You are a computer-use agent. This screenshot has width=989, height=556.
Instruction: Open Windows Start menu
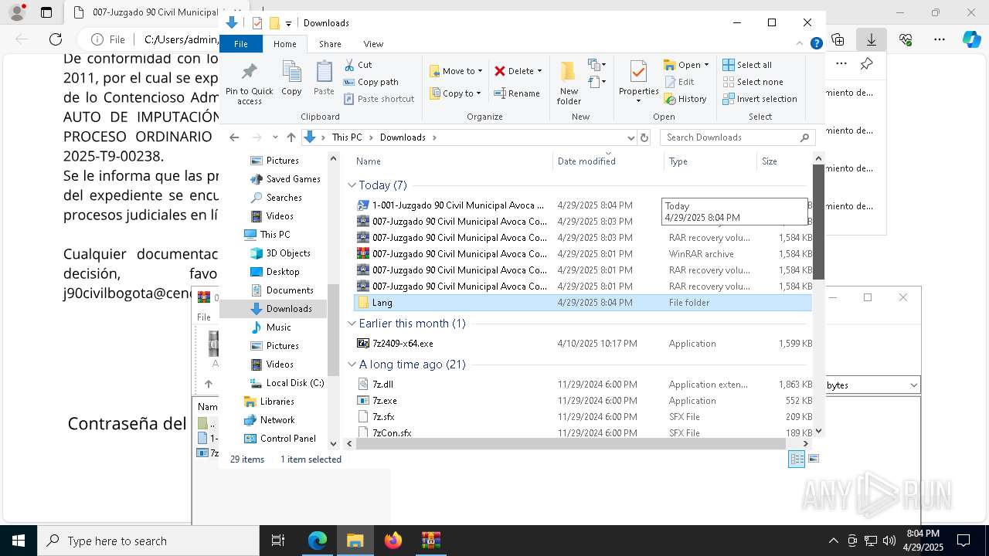pos(19,541)
